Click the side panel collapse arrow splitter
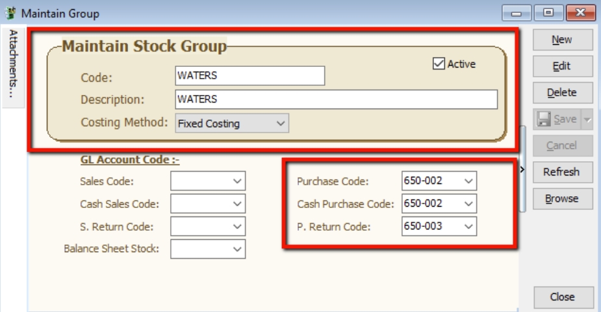 pos(523,170)
